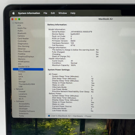Screen dimensions: 135x135
Task: Click User's MacBook Air in path bar
Action: (x=61, y=116)
